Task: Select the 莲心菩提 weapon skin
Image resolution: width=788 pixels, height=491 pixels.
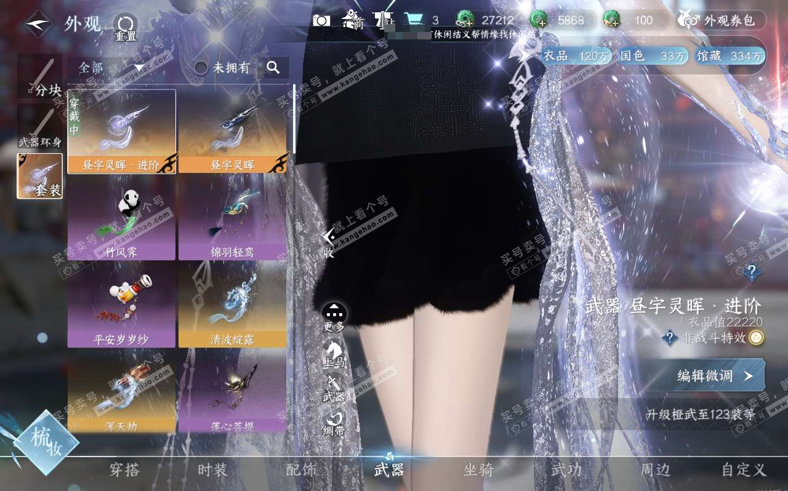Action: [x=232, y=391]
